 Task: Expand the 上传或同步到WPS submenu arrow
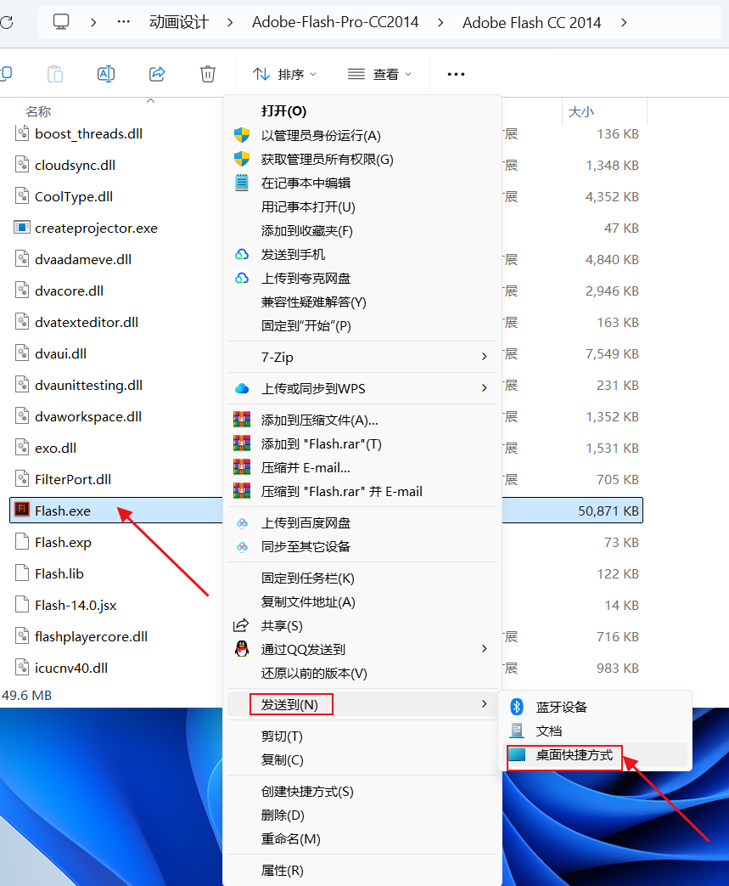(x=484, y=388)
